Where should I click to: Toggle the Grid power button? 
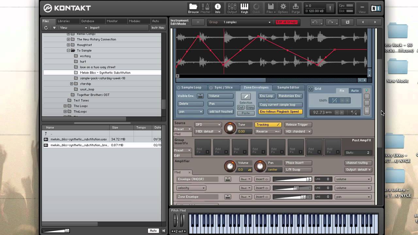coord(311,89)
